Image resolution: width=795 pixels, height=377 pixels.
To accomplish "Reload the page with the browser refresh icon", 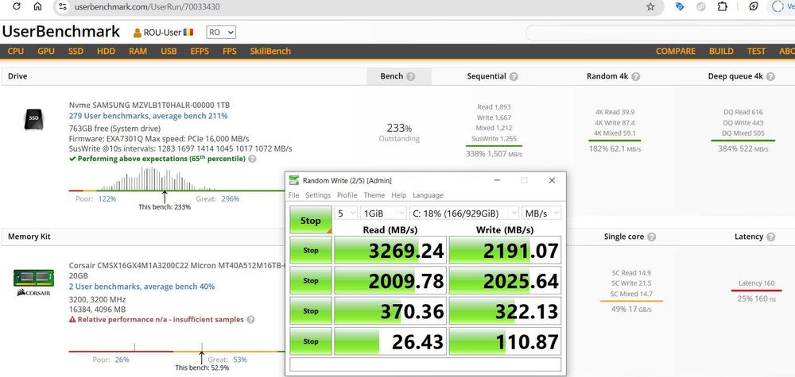I will click(16, 6).
